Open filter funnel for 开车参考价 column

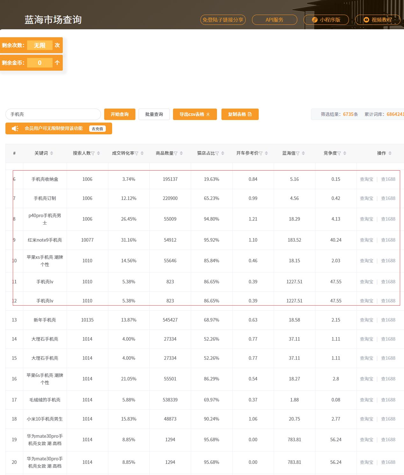261,153
